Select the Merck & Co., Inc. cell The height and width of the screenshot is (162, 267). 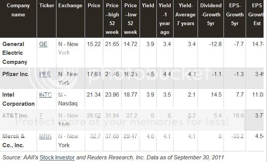pos(13,140)
